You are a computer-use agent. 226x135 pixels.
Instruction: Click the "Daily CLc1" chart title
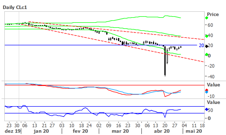tap(15, 7)
